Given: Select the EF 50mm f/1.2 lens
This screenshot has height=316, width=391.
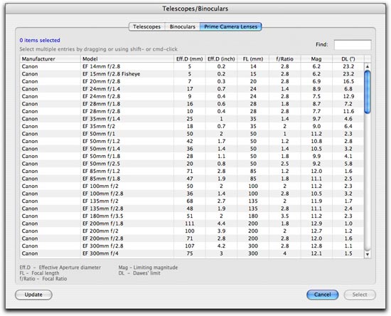Looking at the screenshot, I should pos(192,142).
